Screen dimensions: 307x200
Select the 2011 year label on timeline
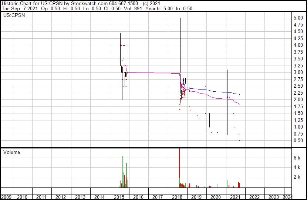tap(41, 197)
